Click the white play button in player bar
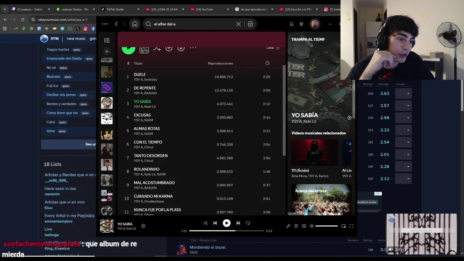Image resolution: width=464 pixels, height=261 pixels. coord(227,223)
